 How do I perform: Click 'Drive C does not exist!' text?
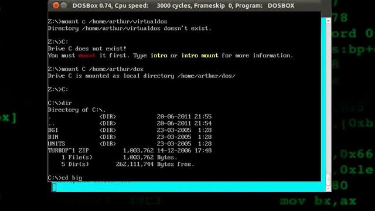tap(87, 49)
